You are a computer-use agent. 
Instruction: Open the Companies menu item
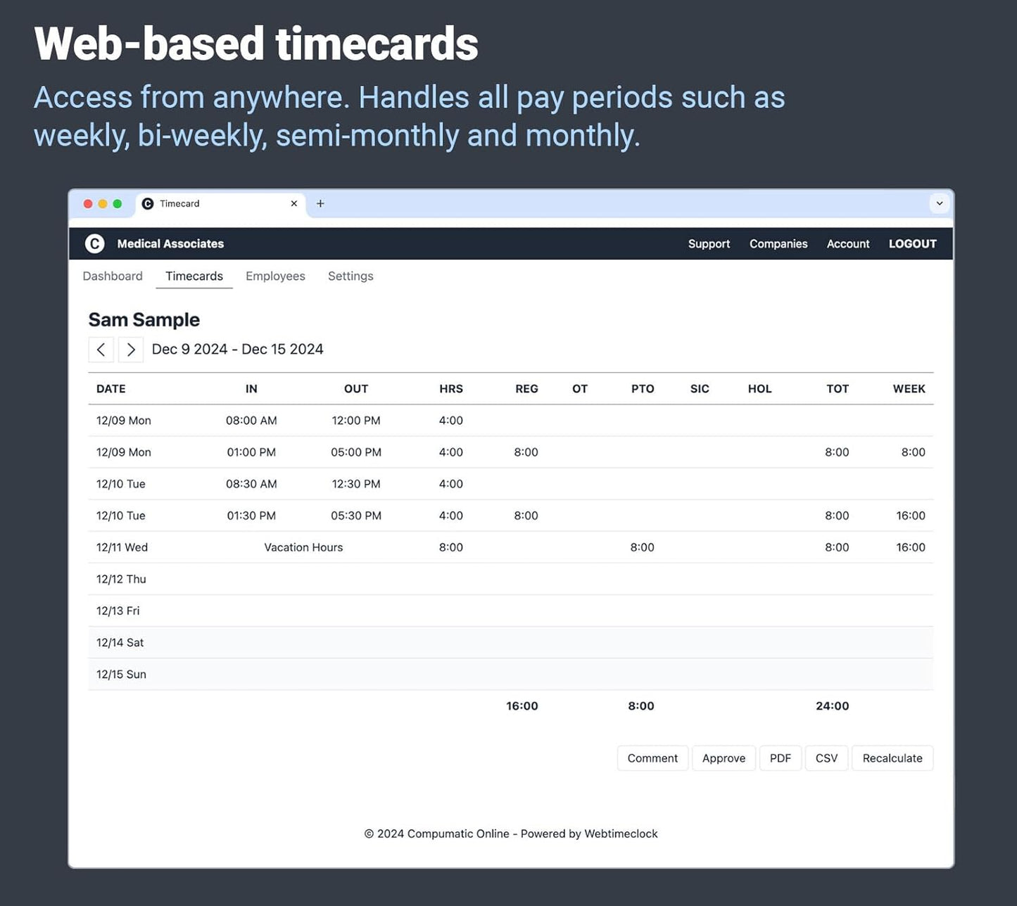778,243
